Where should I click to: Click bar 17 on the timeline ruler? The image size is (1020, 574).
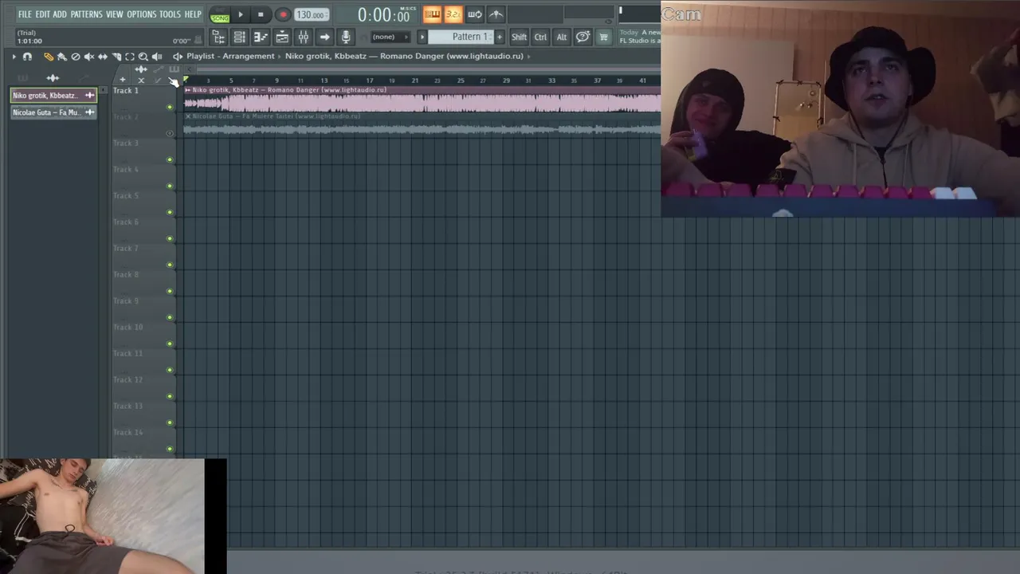coord(369,81)
